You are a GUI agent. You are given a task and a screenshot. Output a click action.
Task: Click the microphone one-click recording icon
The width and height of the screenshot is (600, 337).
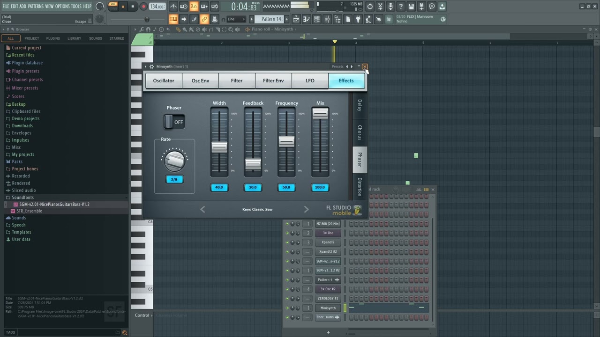pos(390,7)
